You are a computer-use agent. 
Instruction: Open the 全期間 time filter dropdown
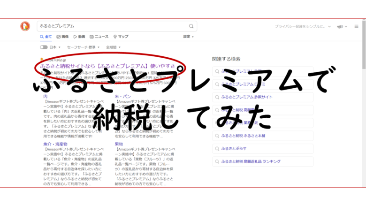113,47
